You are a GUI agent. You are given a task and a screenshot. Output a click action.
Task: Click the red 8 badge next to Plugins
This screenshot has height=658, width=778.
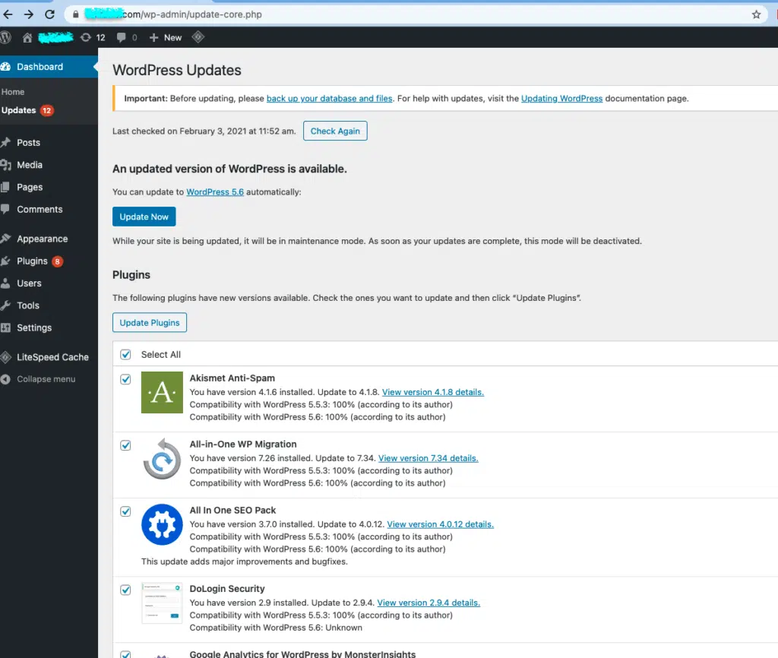click(x=58, y=261)
